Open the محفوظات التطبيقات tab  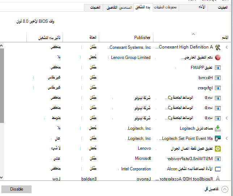click(165, 7)
